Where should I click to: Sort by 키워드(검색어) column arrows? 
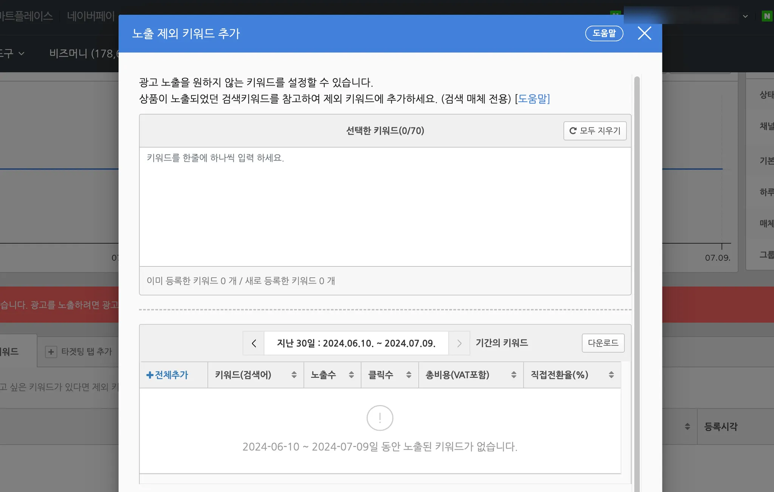294,375
